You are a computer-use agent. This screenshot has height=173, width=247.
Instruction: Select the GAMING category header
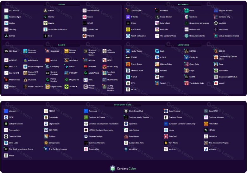coord(62,45)
